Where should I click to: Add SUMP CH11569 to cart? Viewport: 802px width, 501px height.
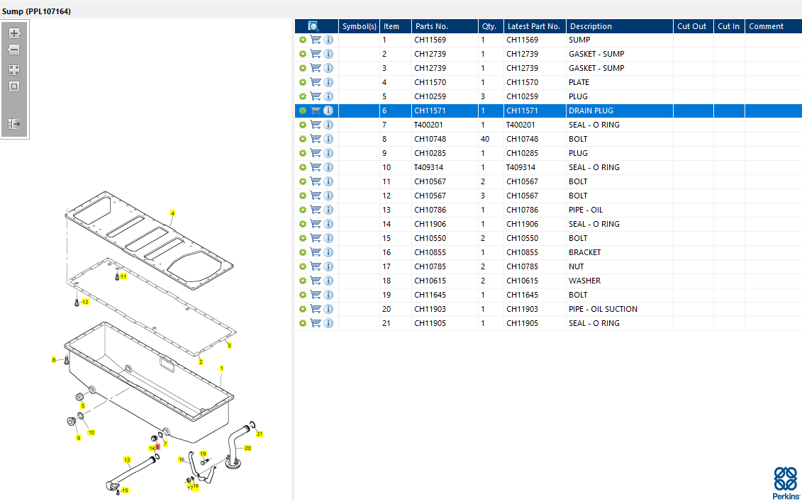[x=316, y=40]
